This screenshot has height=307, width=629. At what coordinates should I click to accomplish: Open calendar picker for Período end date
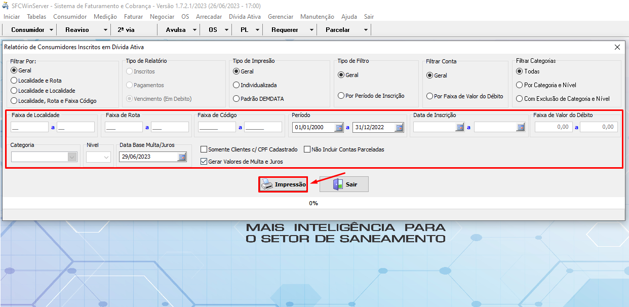pos(399,128)
